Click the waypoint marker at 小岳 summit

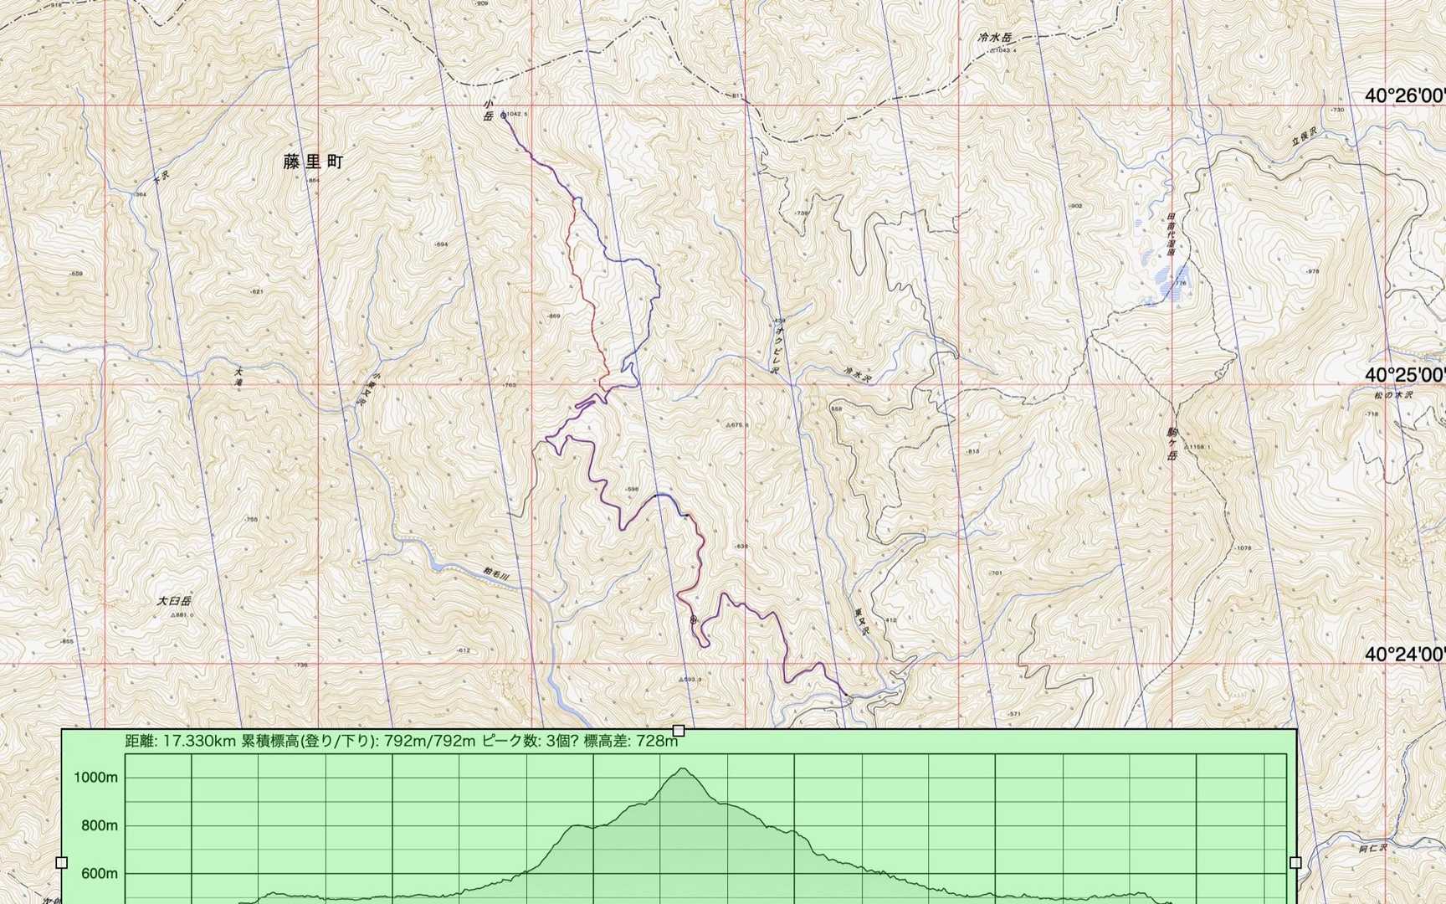tap(503, 115)
